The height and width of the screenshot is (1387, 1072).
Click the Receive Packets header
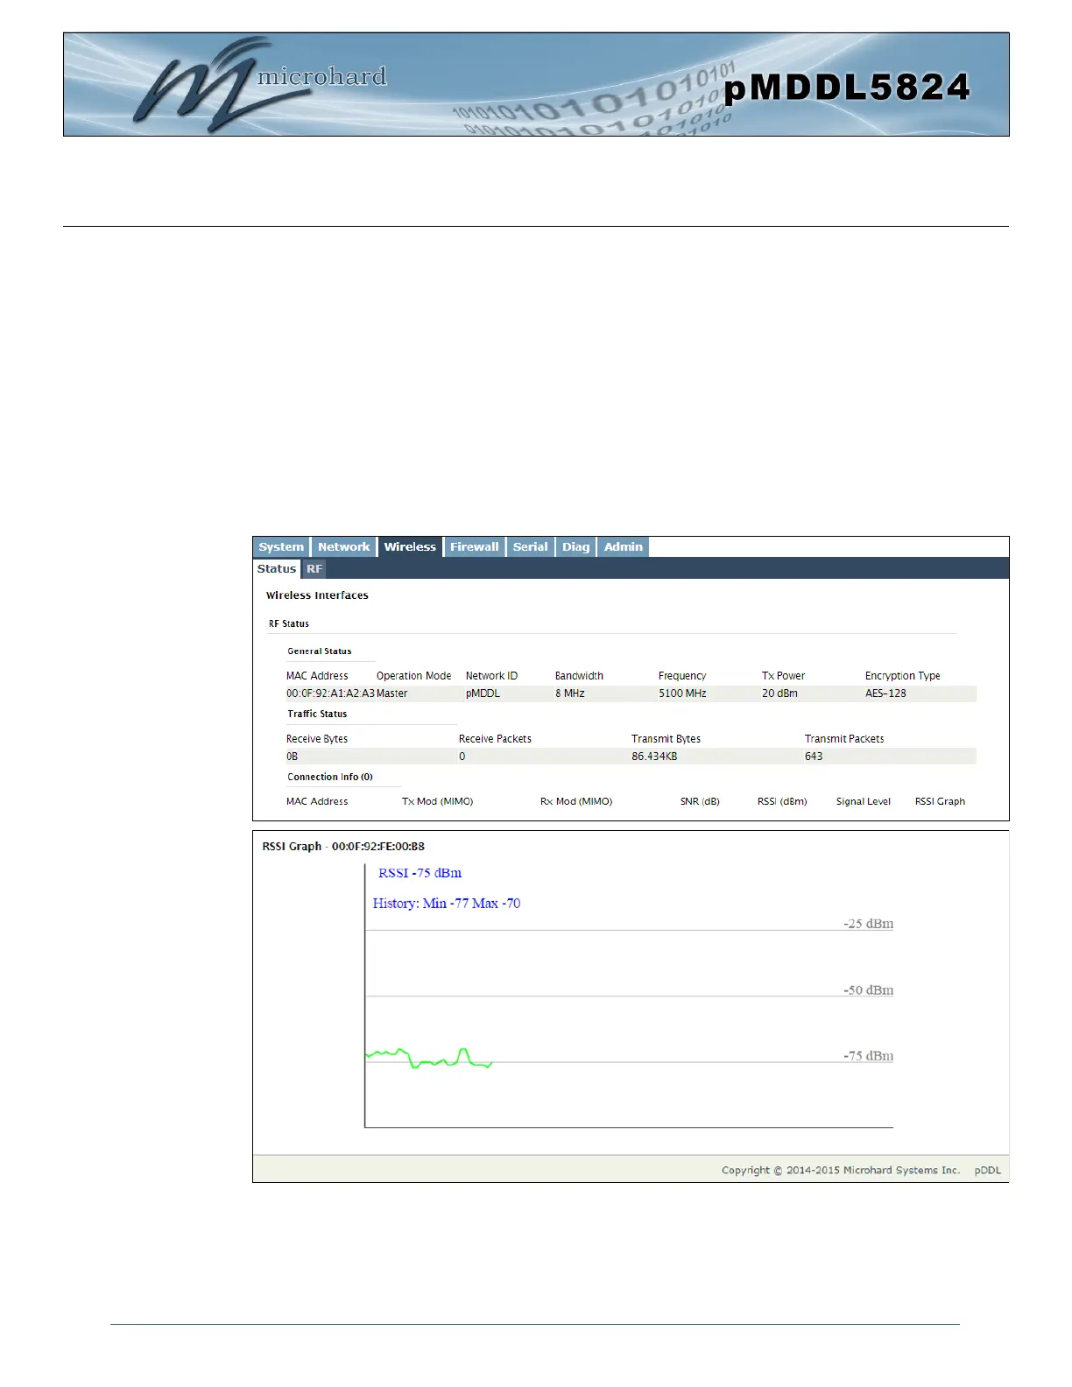[x=495, y=739]
